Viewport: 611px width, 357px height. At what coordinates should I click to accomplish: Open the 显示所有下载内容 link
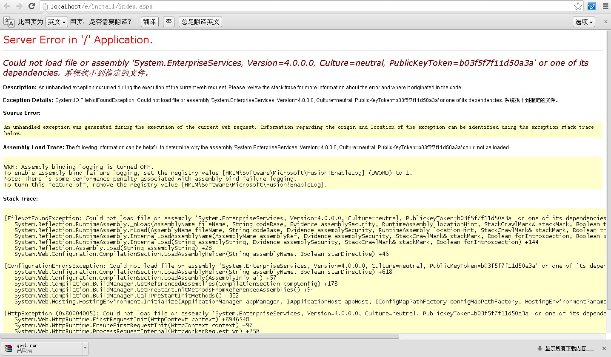coord(569,348)
